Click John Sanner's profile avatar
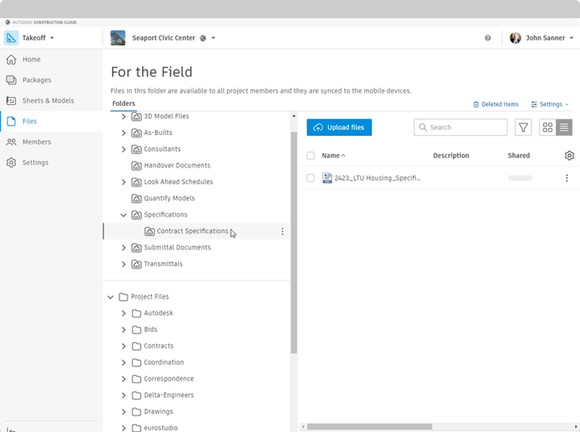 tap(515, 38)
